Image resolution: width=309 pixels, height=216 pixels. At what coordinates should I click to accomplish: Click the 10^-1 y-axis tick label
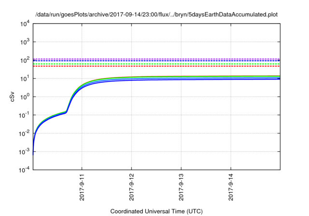pos(25,115)
